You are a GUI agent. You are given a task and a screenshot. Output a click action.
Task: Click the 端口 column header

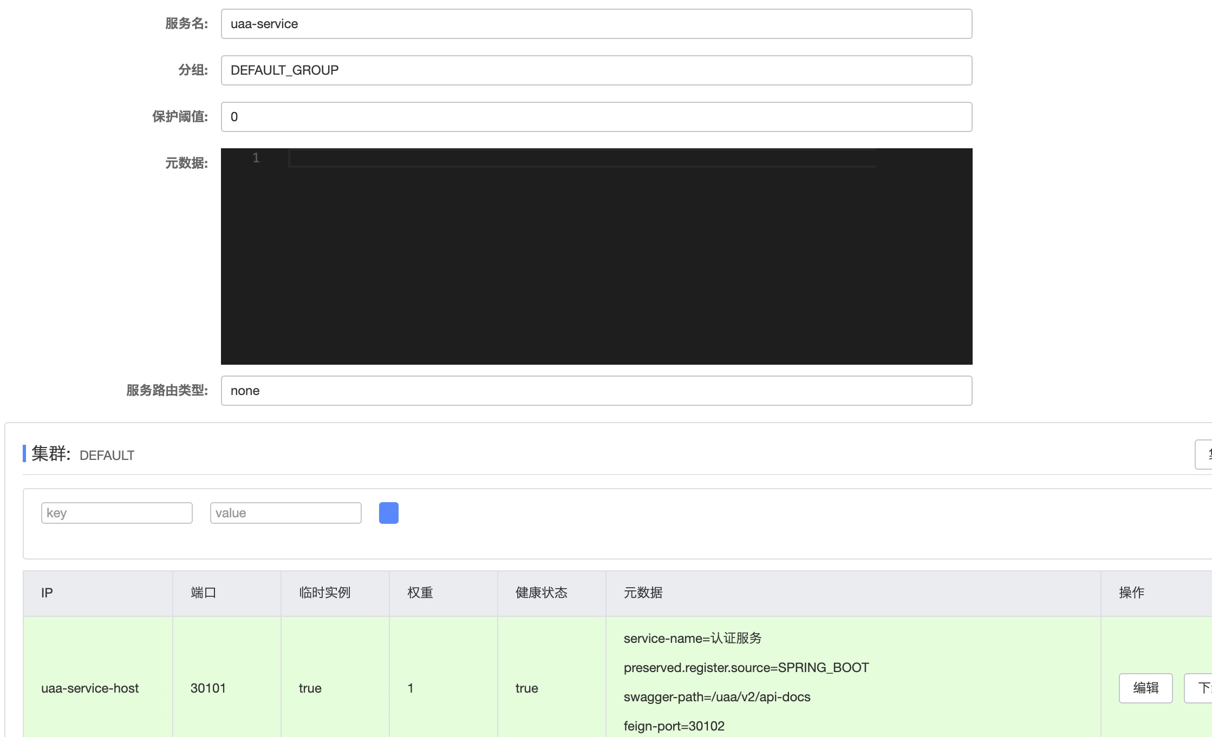(x=204, y=593)
